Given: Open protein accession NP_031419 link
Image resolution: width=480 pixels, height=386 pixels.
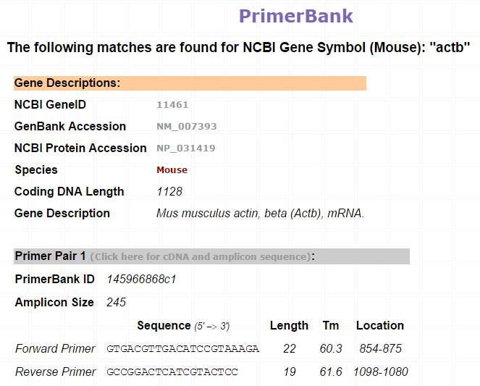Looking at the screenshot, I should coord(186,148).
